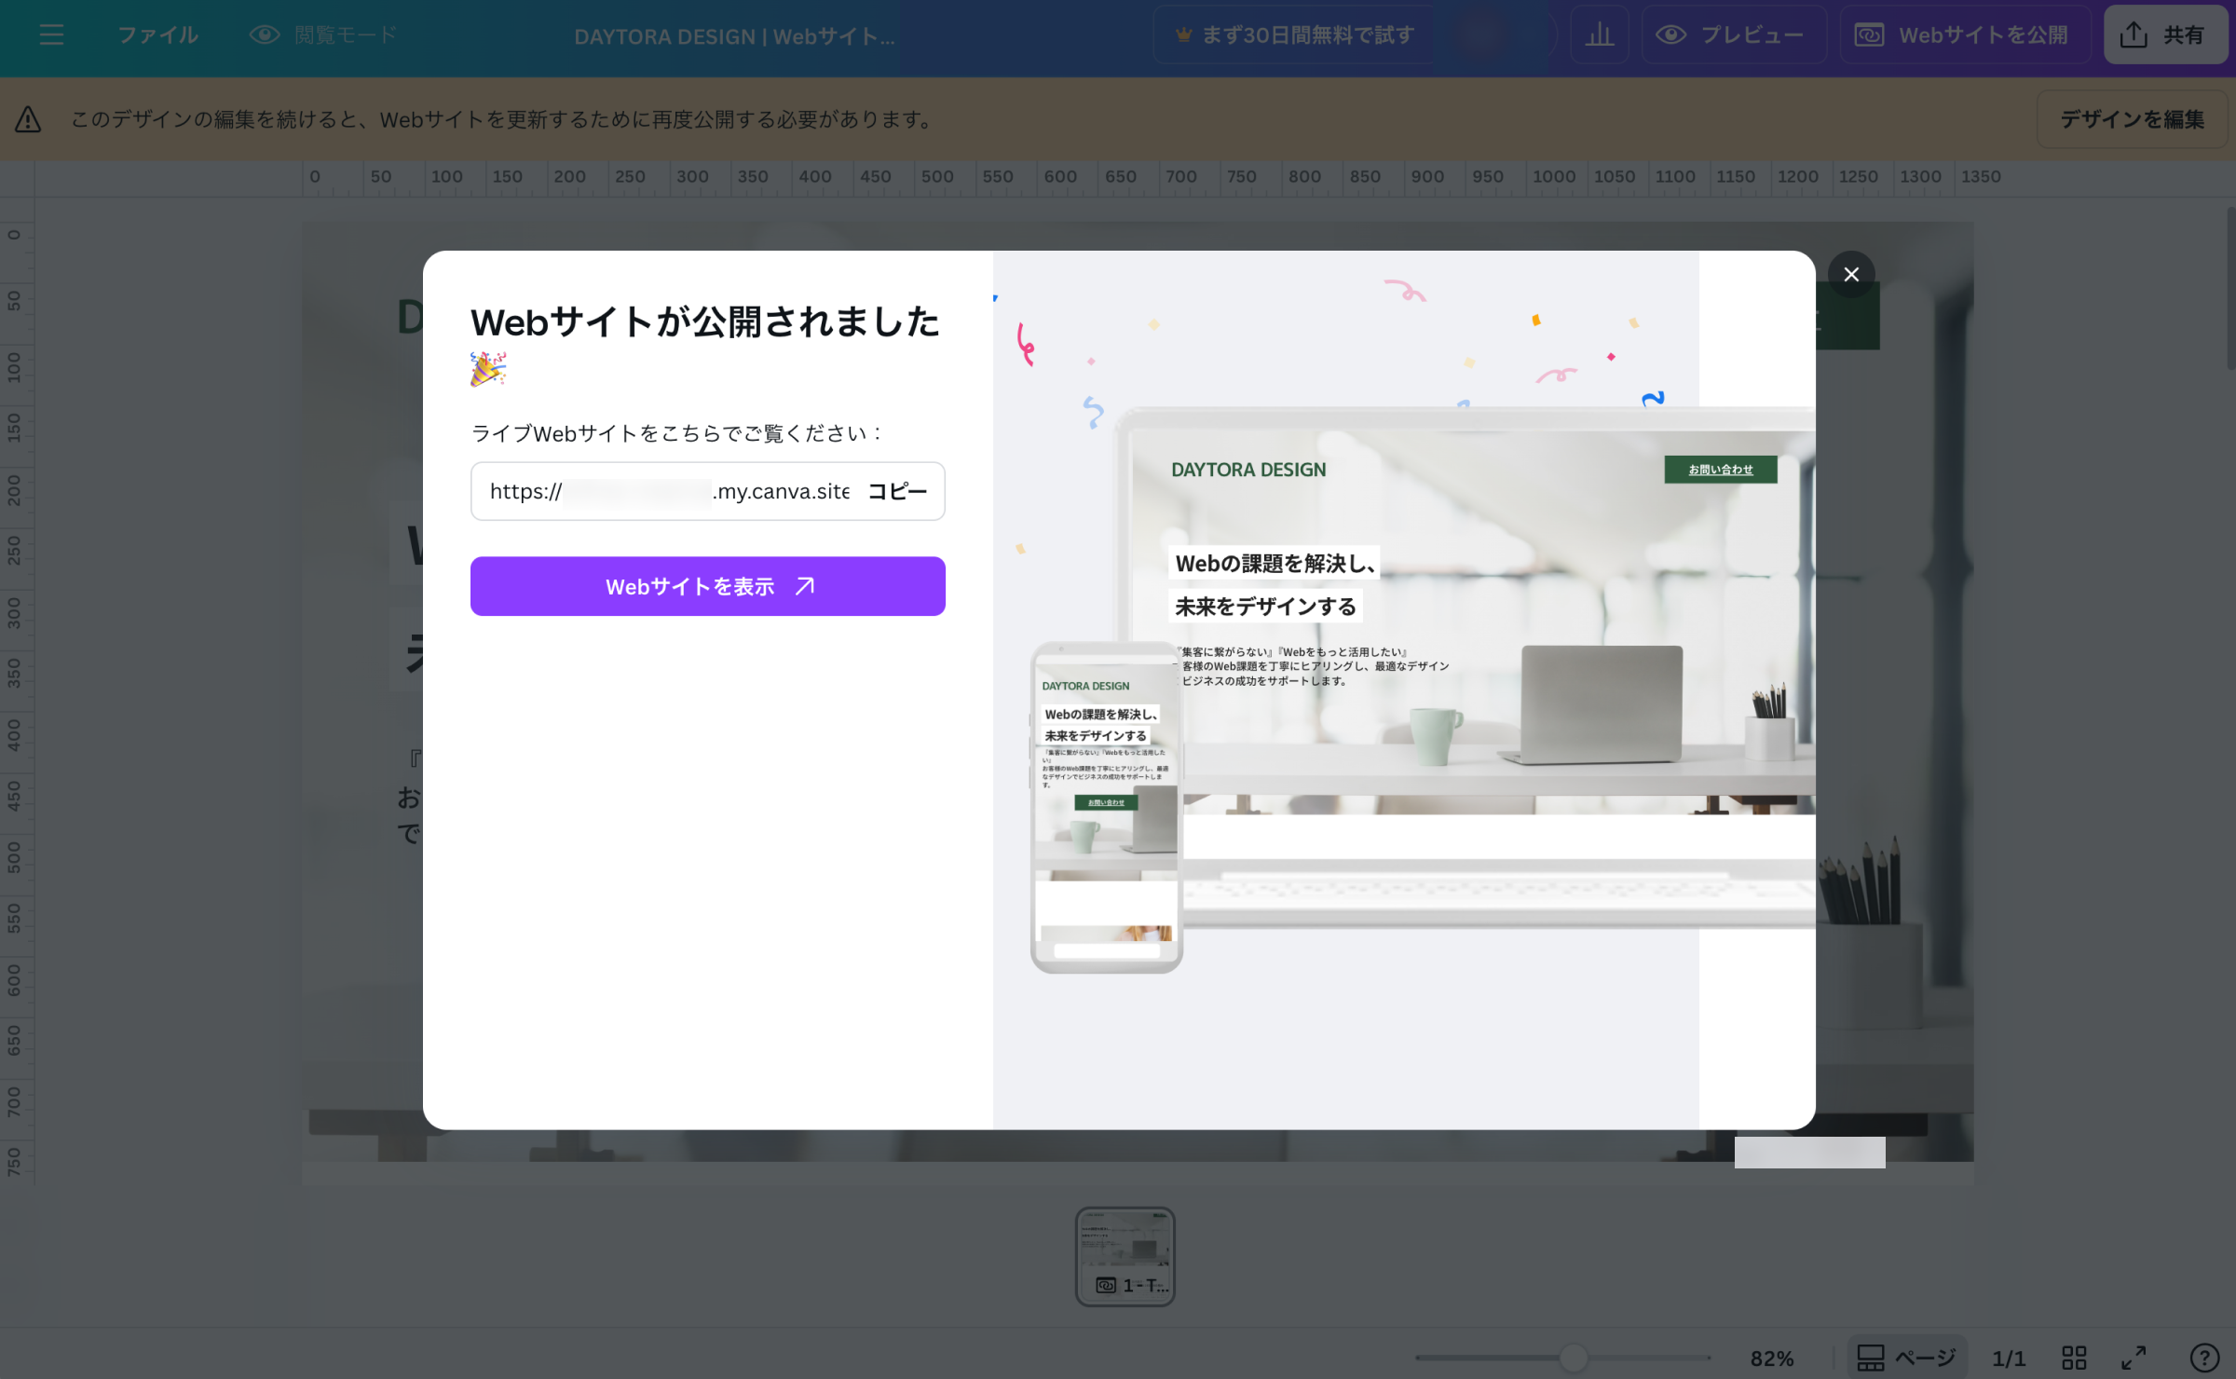Open the プレビュー preview
Image resolution: width=2236 pixels, height=1379 pixels.
pyautogui.click(x=1734, y=35)
